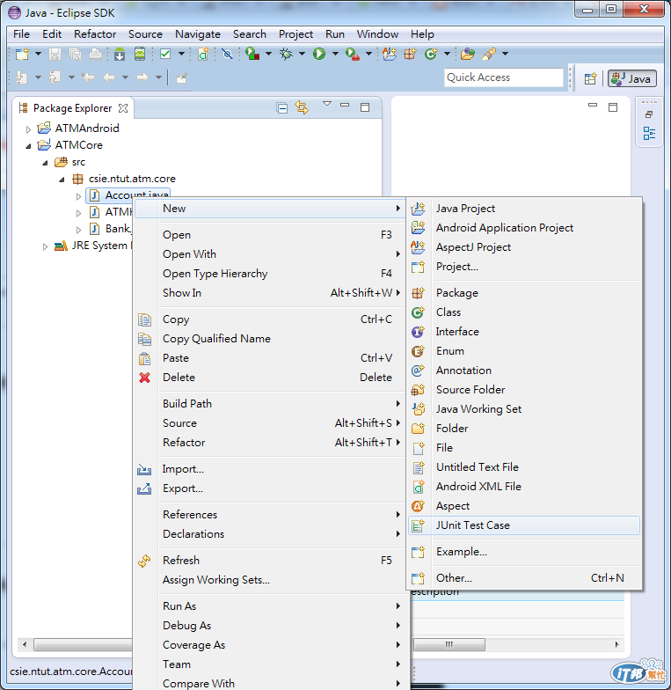The image size is (671, 690).
Task: Click the Annotation submenu icon
Action: click(x=418, y=371)
